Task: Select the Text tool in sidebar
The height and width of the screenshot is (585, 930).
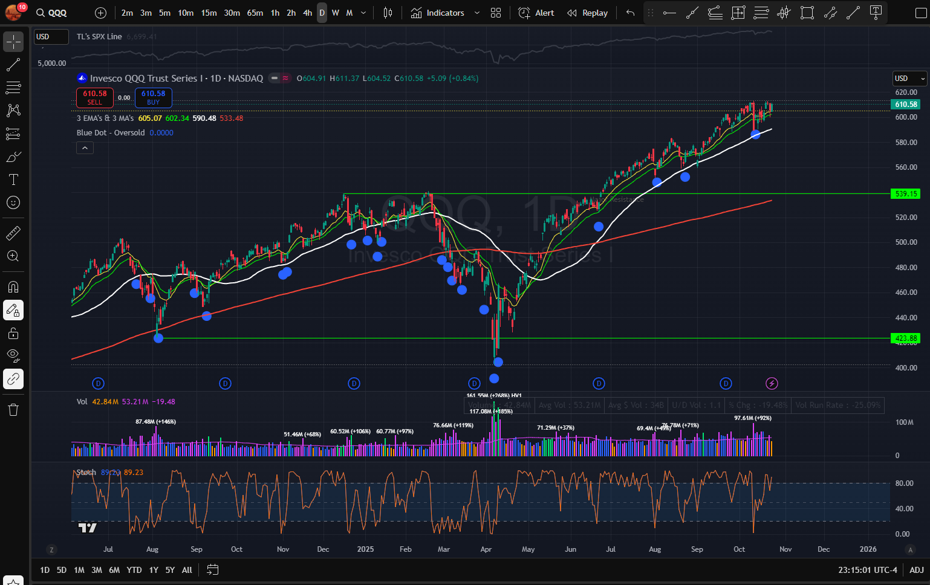Action: [x=13, y=179]
